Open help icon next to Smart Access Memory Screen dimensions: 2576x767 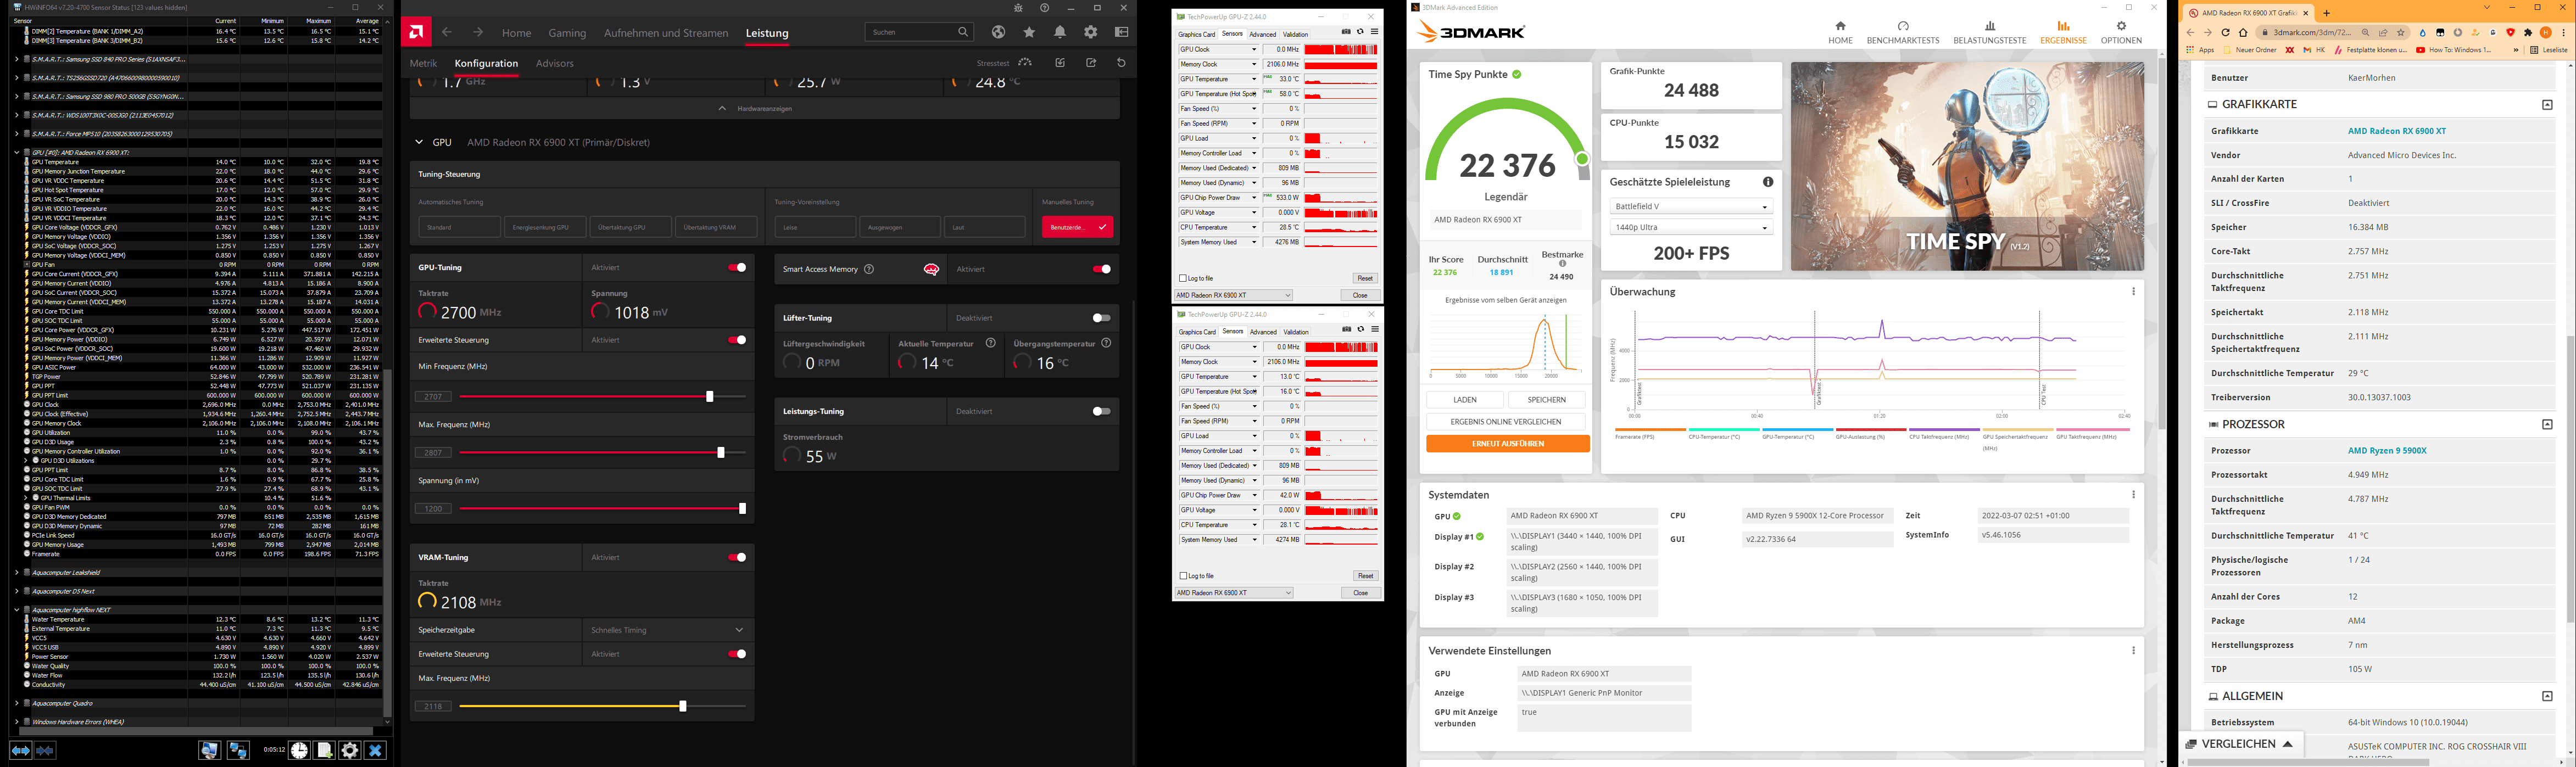click(x=868, y=269)
